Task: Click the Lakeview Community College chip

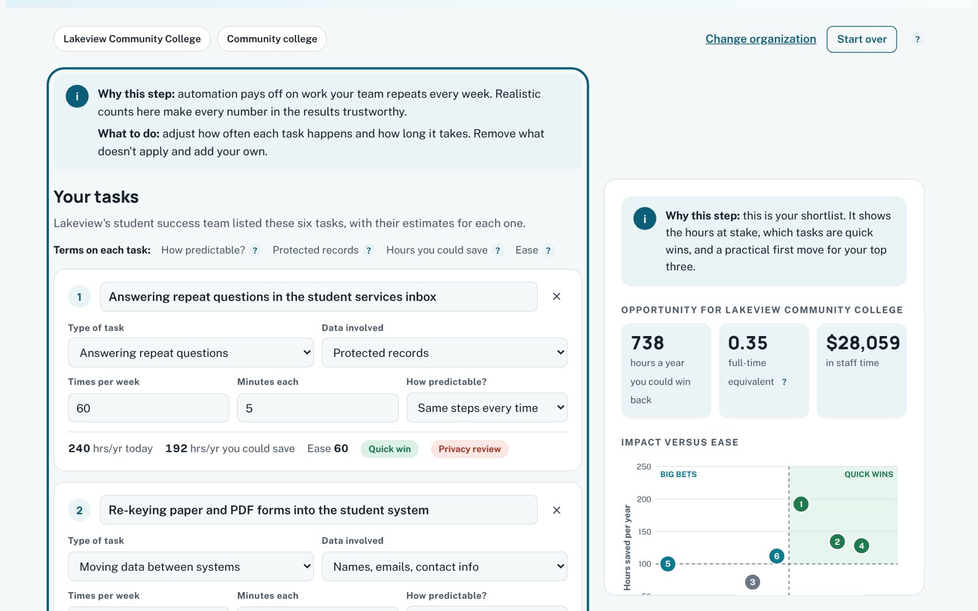Action: pyautogui.click(x=132, y=39)
